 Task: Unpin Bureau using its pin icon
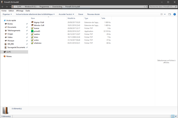(27, 24)
